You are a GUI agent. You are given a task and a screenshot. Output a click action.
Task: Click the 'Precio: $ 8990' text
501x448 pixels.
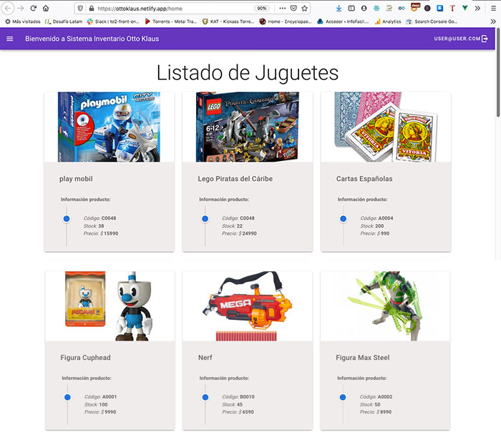click(376, 412)
